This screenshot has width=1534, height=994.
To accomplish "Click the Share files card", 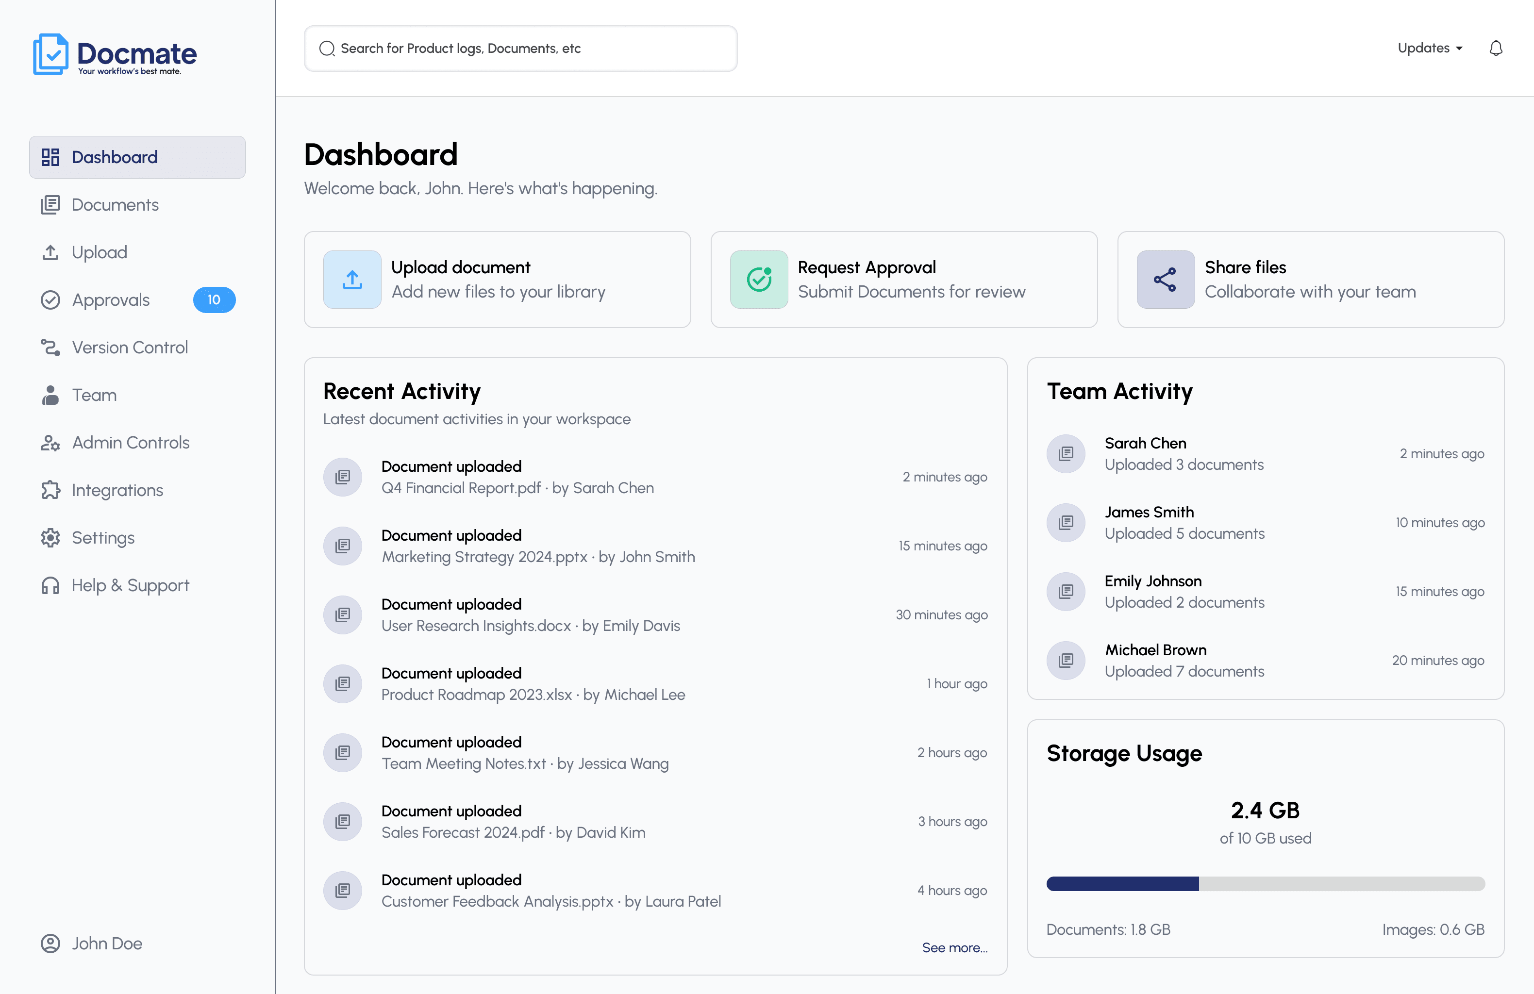I will coord(1311,280).
